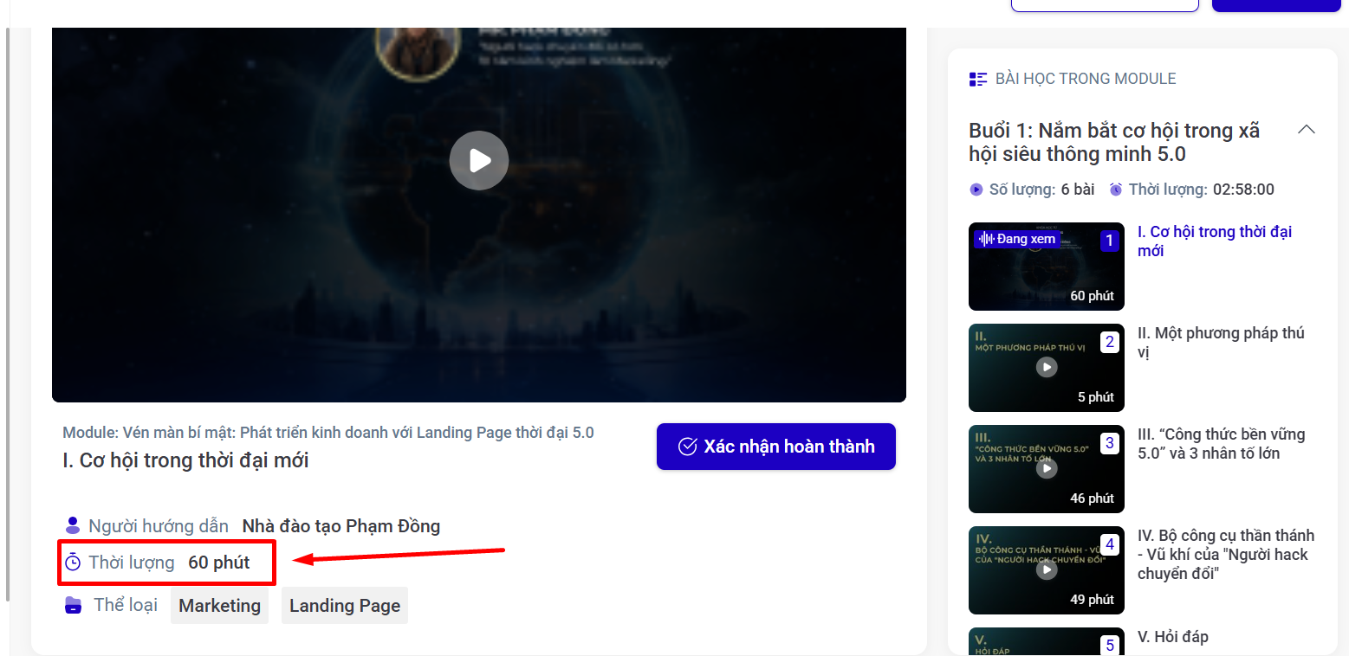The height and width of the screenshot is (656, 1349).
Task: Click the checkmark icon in Xác nhận hoàn thành
Action: [x=688, y=447]
